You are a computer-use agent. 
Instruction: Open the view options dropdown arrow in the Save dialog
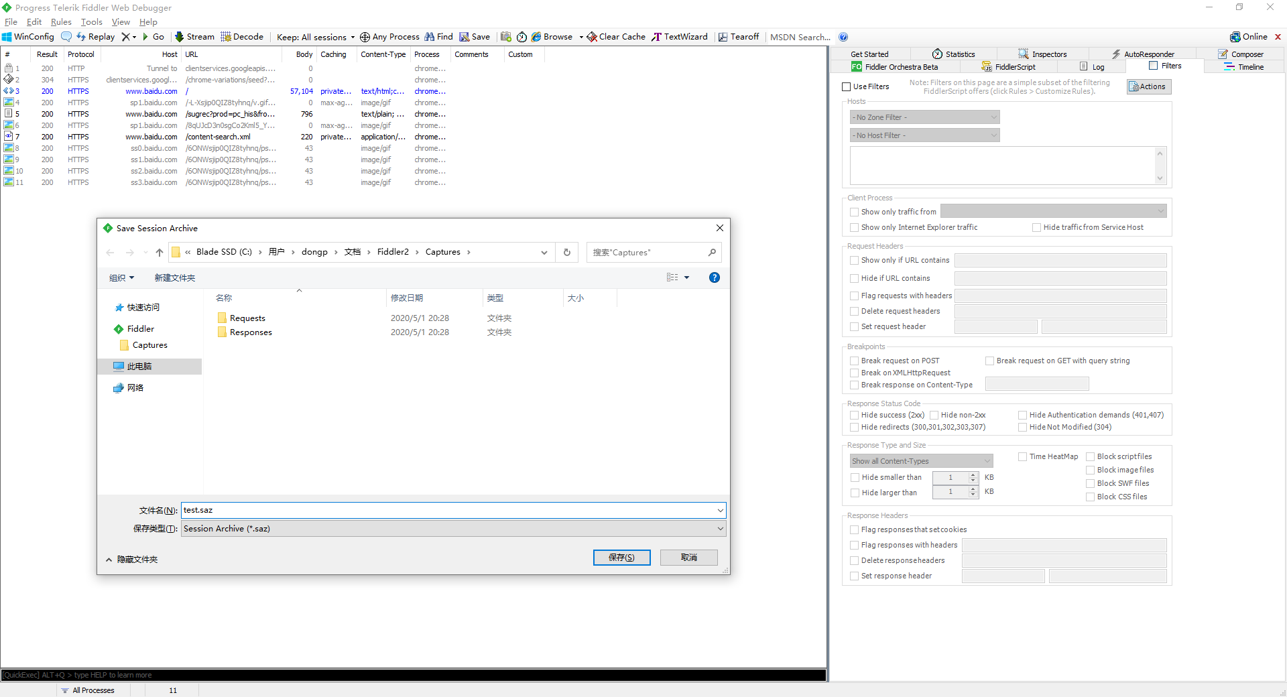click(x=686, y=277)
